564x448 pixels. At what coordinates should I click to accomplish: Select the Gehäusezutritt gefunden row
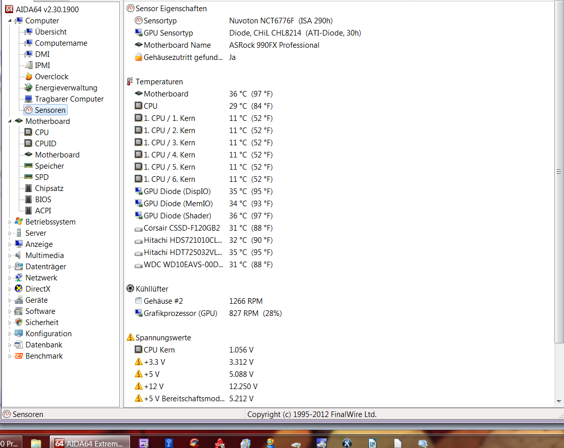pos(185,57)
